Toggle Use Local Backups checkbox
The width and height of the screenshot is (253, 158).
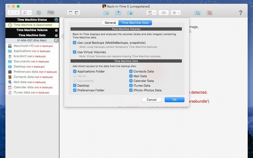point(74,43)
